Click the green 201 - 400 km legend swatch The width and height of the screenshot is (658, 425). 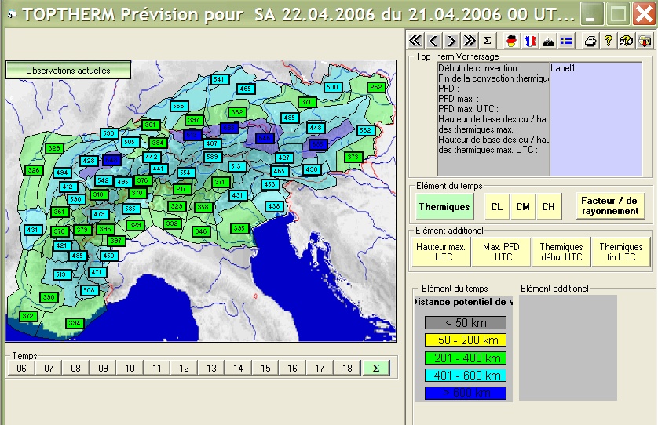[466, 358]
